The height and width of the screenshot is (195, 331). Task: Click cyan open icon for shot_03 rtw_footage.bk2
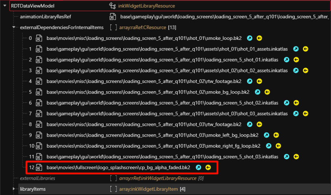coord(250,124)
